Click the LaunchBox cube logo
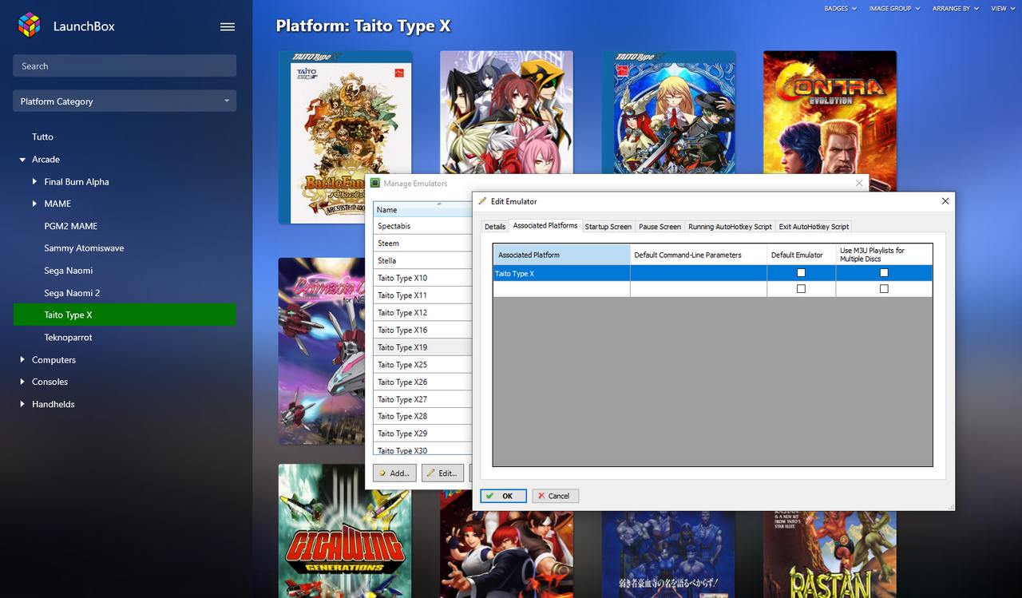This screenshot has width=1022, height=598. tap(30, 26)
